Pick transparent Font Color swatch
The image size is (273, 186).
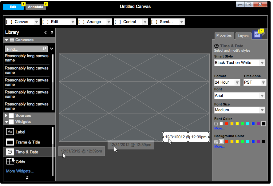(x=216, y=124)
